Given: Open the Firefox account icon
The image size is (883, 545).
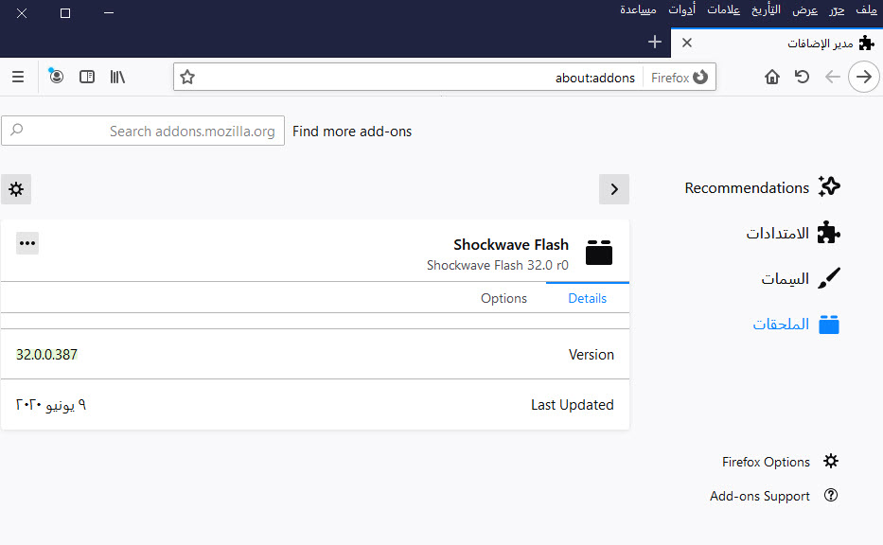Looking at the screenshot, I should 56,76.
